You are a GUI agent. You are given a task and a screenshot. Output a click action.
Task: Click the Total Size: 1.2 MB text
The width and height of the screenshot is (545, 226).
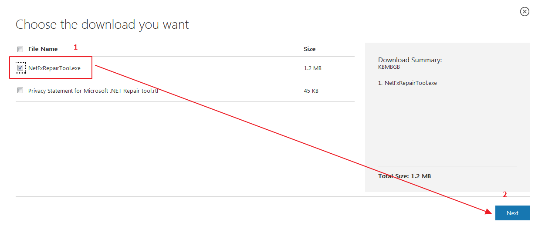pyautogui.click(x=404, y=176)
